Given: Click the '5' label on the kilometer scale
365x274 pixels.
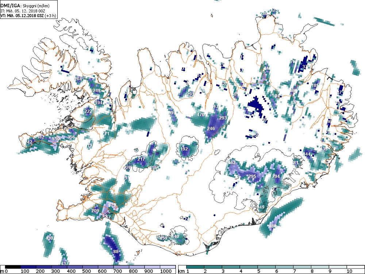Looking at the screenshot, I should coord(258,271).
